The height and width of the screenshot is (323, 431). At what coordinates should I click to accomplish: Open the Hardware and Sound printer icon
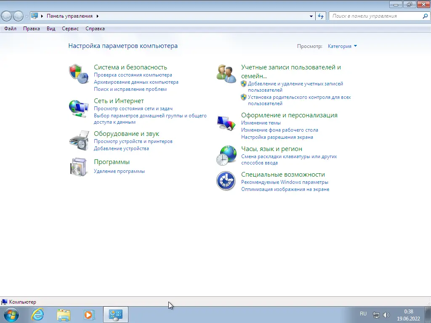(79, 140)
